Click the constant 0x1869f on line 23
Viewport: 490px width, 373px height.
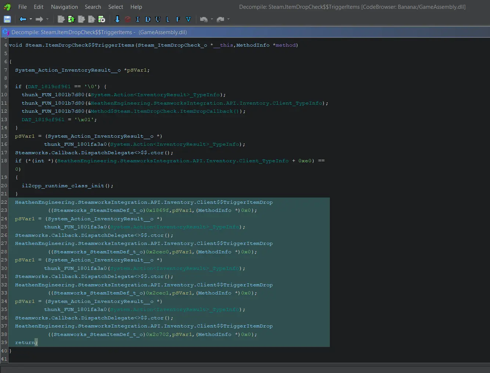point(158,210)
